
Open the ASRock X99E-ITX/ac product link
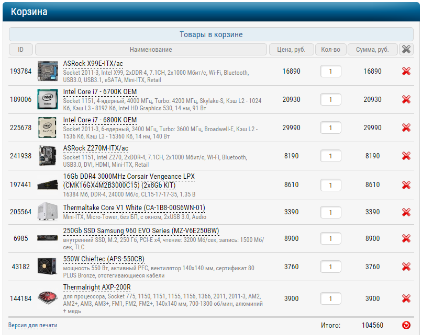[x=93, y=64]
